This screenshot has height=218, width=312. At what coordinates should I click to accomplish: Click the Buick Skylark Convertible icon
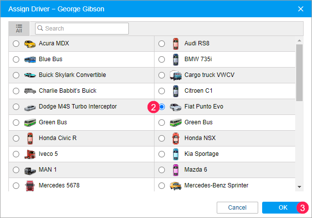tap(31, 75)
